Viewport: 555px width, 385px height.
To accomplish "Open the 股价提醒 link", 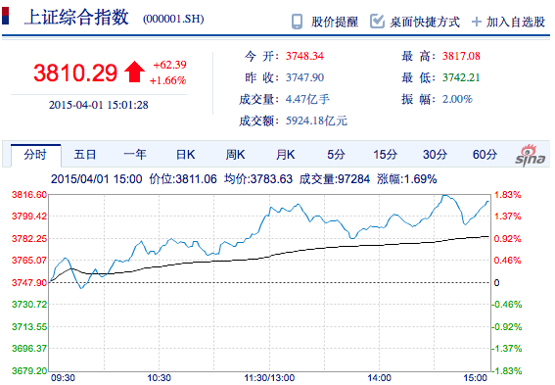I will (335, 22).
